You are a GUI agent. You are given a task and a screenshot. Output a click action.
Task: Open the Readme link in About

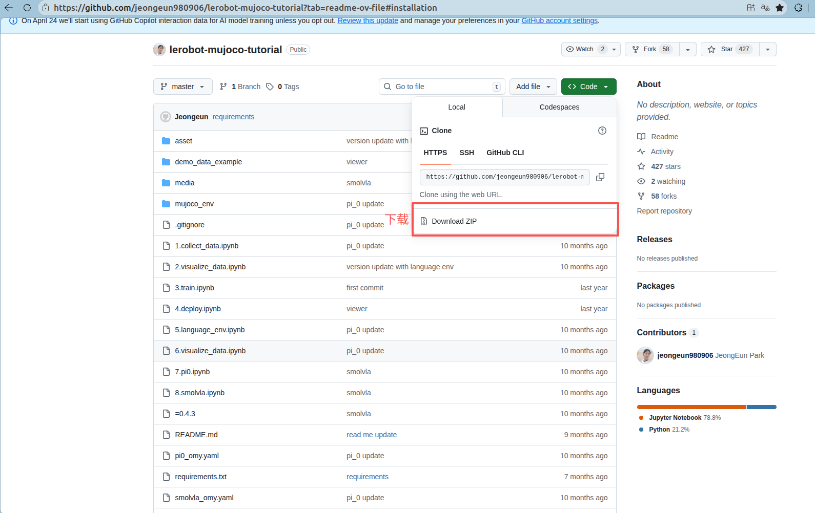coord(658,137)
